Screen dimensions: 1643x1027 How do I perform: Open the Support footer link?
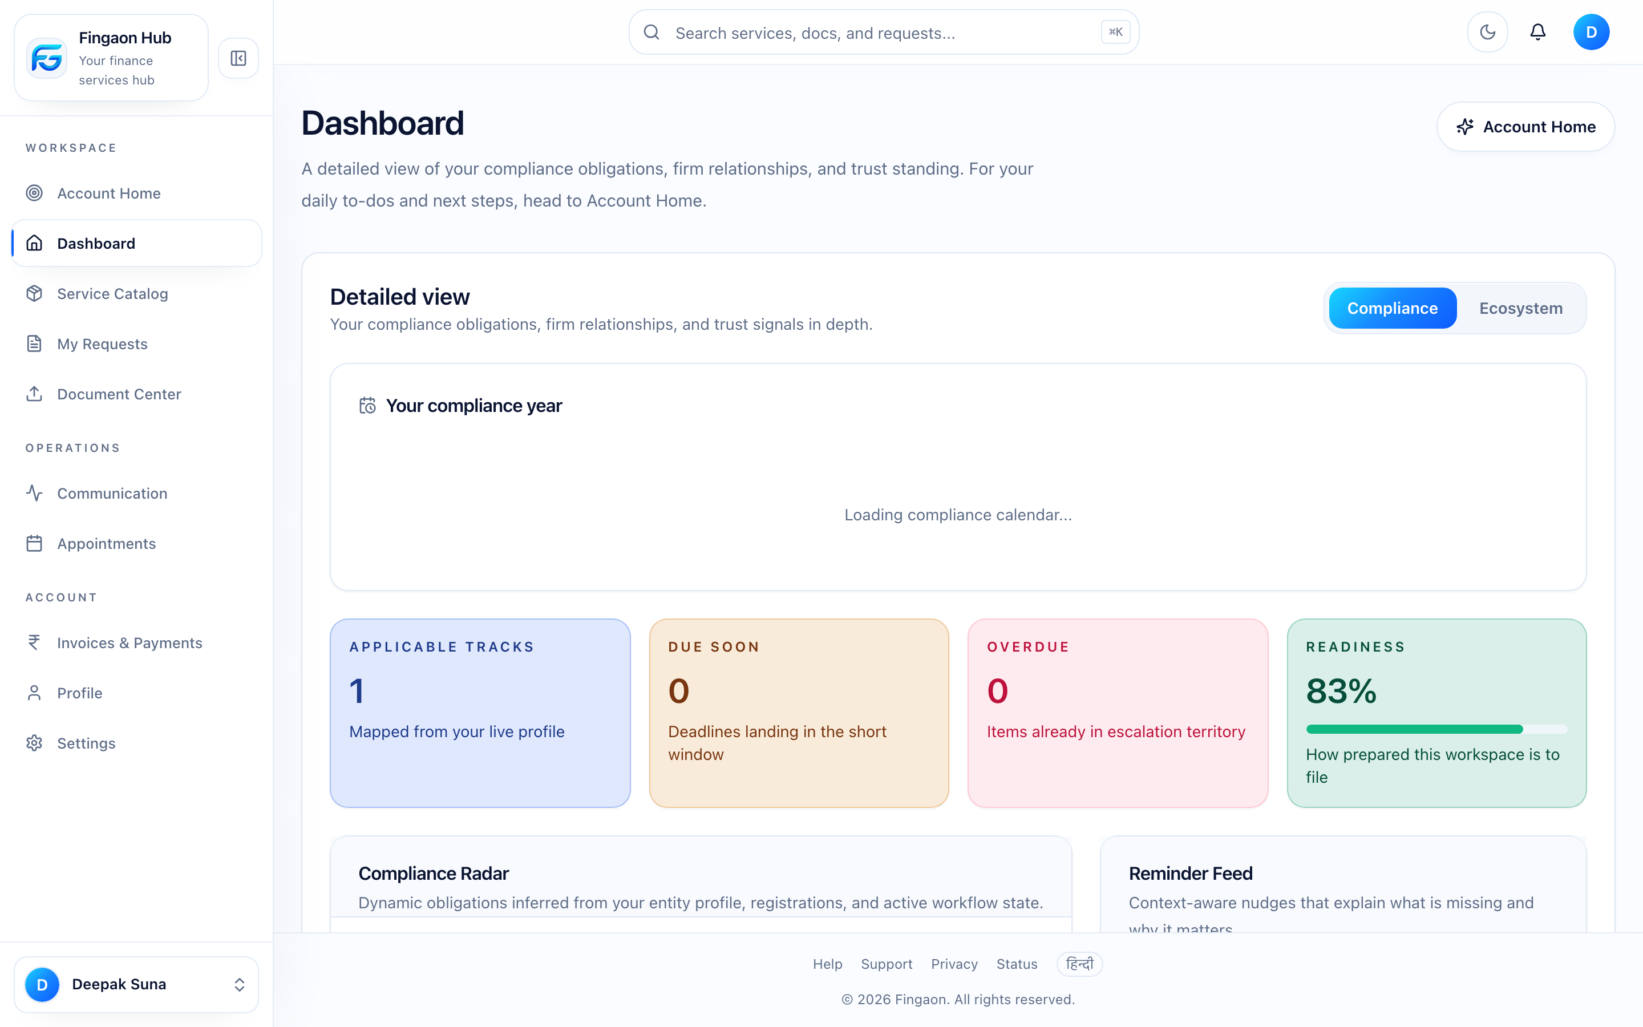(886, 964)
